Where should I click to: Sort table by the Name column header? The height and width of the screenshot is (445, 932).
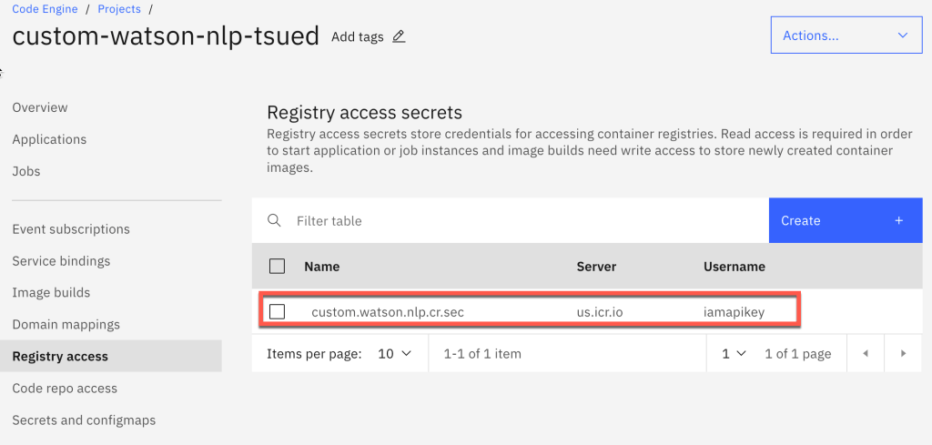[x=322, y=267]
